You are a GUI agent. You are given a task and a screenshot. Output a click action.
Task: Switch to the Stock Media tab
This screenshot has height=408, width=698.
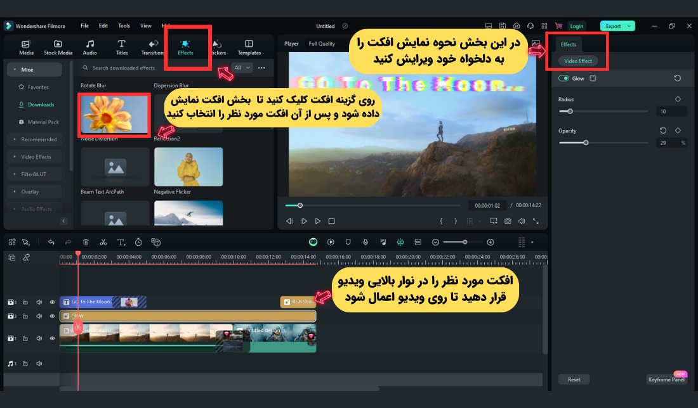point(58,47)
